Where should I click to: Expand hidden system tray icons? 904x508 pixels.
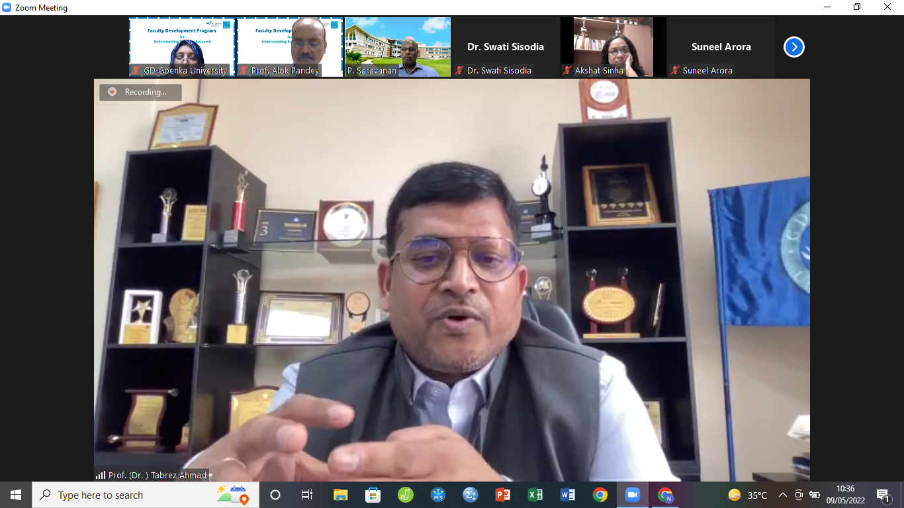pos(782,495)
